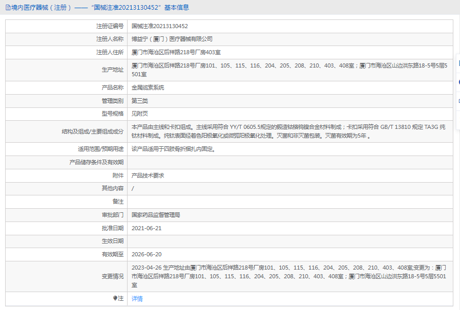Click the 结构及组成/主要组成成分 label
Viewport: 460px width, 310px height.
93,131
